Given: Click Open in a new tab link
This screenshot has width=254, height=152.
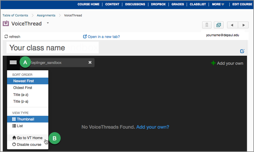Looking at the screenshot, I should click(x=101, y=37).
